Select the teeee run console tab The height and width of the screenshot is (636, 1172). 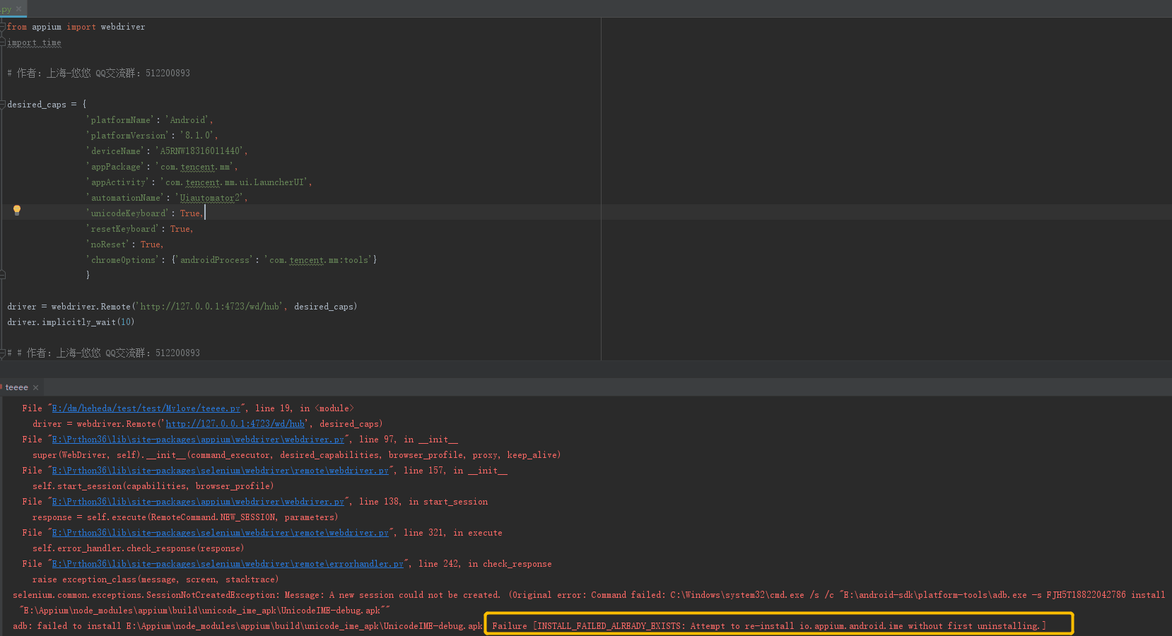[16, 387]
